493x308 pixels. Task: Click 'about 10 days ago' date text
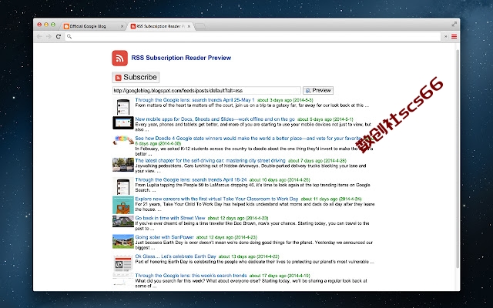point(280,180)
